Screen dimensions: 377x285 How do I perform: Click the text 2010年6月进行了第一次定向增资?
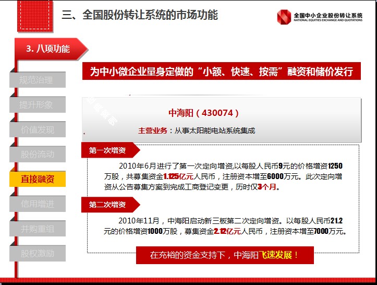click(176, 166)
